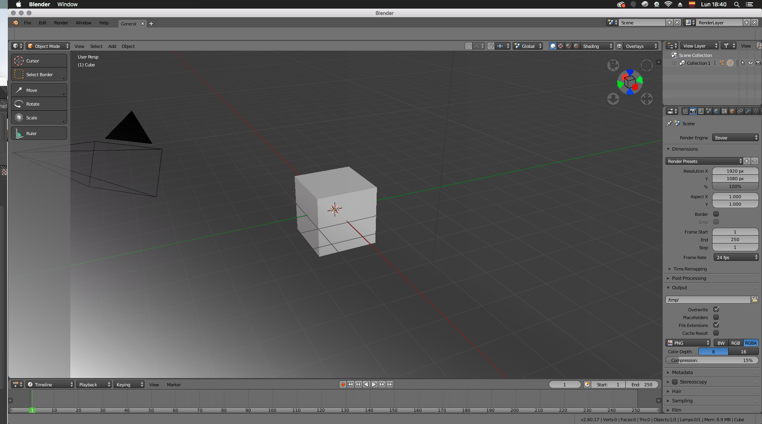Click the pan view gizmo button

point(647,99)
